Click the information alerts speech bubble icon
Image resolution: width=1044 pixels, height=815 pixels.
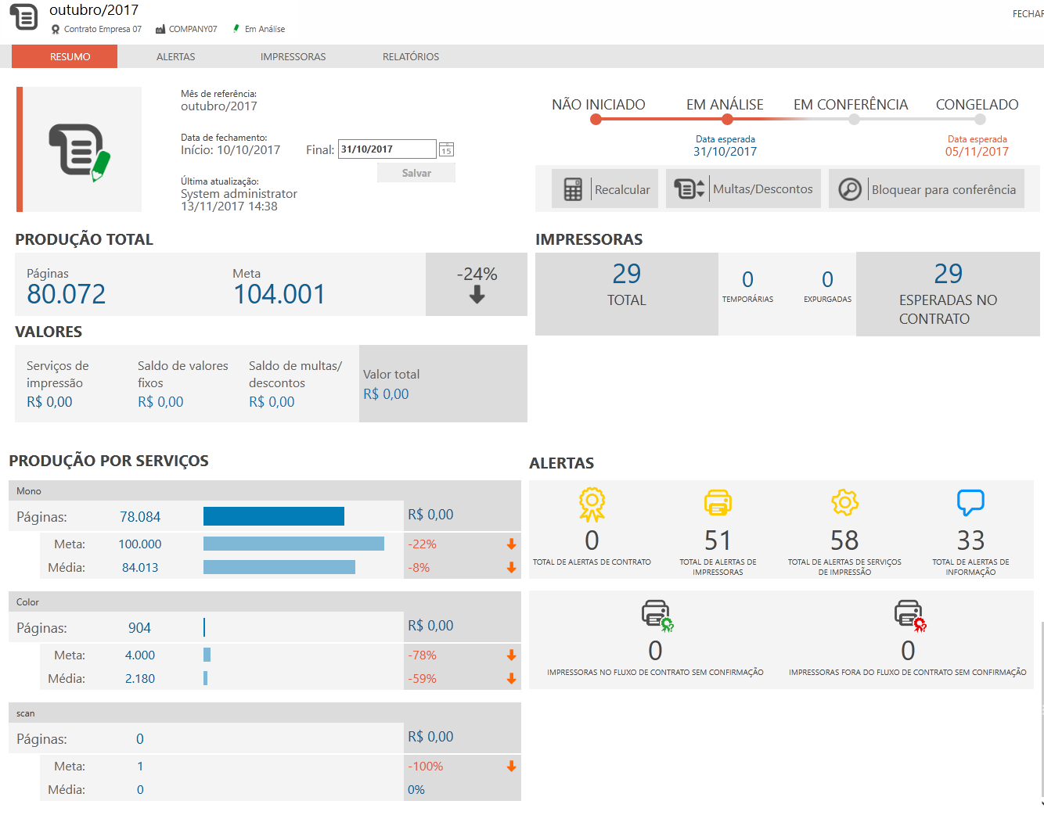pyautogui.click(x=970, y=502)
